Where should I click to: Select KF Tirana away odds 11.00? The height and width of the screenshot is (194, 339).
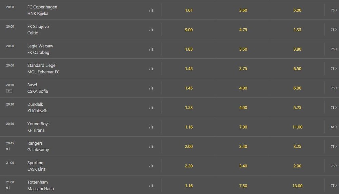297,127
